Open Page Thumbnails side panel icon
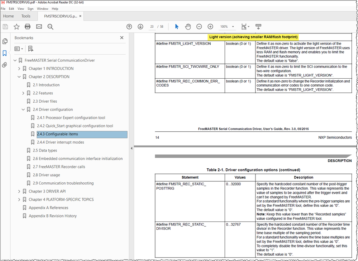The height and width of the screenshot is (261, 358). click(5, 41)
